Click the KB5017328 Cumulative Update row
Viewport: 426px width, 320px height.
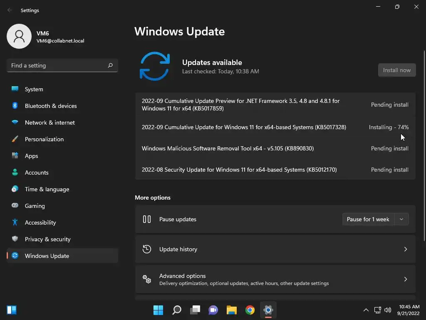coord(275,127)
